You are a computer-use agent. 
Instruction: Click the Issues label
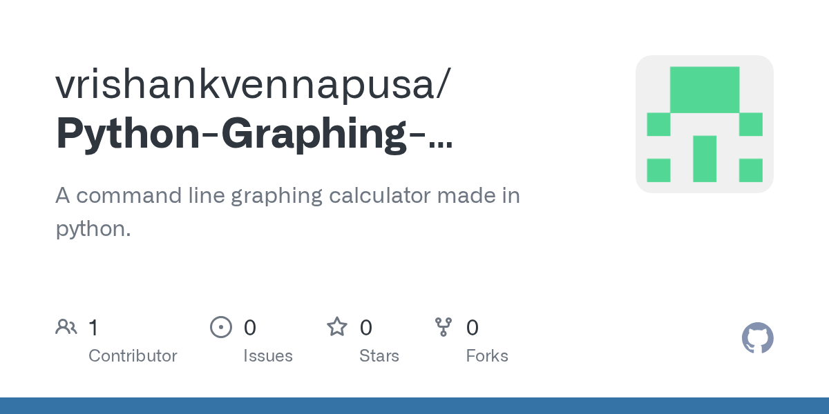[267, 356]
